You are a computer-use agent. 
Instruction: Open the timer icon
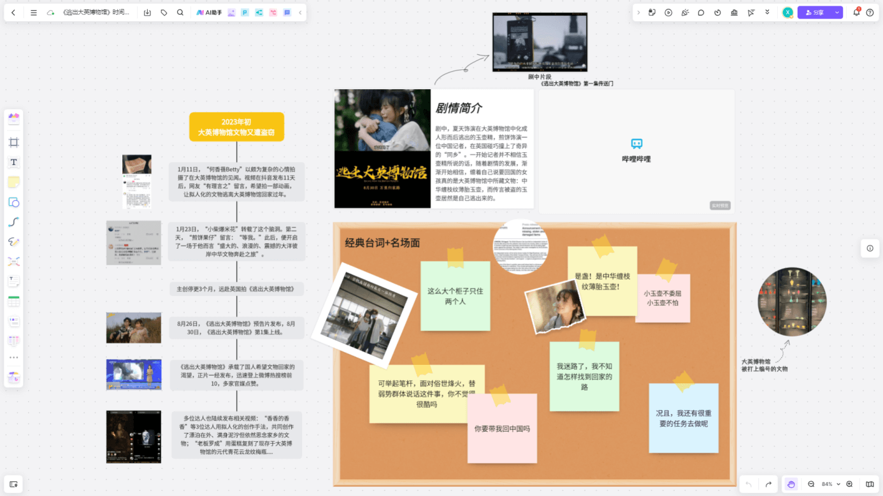(x=717, y=13)
